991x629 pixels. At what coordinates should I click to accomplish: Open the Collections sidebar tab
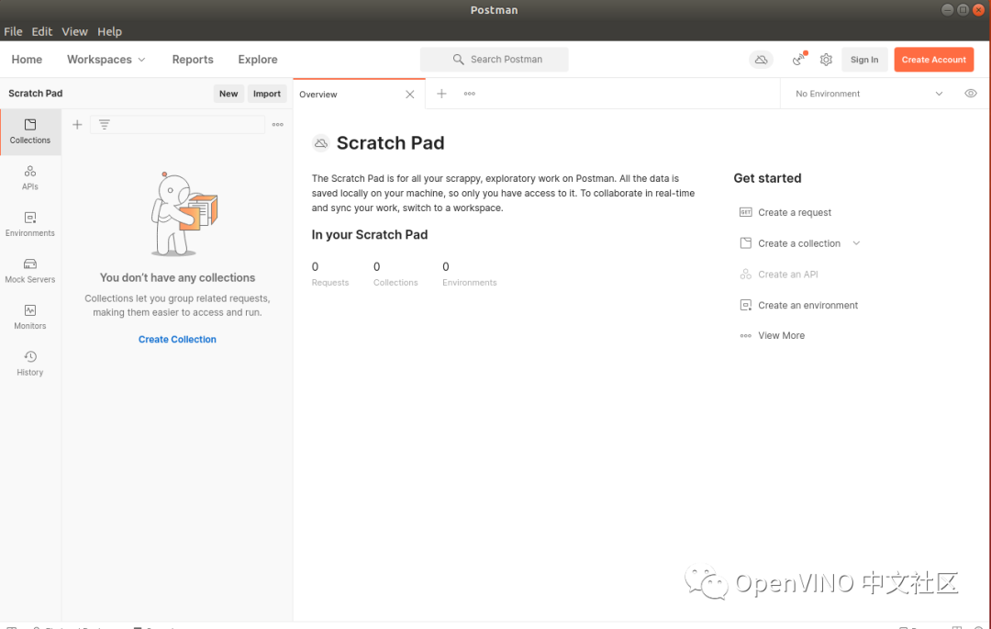pyautogui.click(x=30, y=131)
